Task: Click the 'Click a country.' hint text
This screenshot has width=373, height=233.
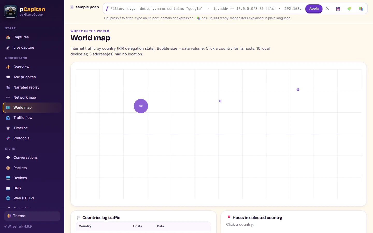Action: [x=240, y=224]
